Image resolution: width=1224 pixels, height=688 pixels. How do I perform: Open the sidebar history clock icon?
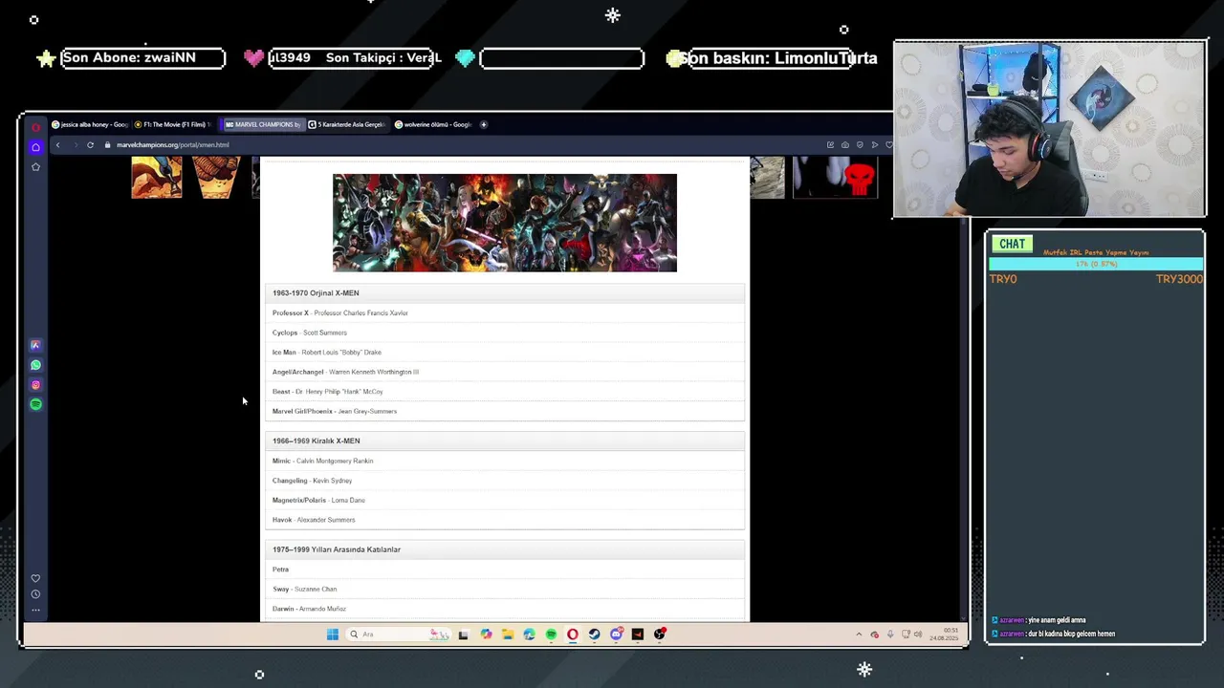(35, 594)
